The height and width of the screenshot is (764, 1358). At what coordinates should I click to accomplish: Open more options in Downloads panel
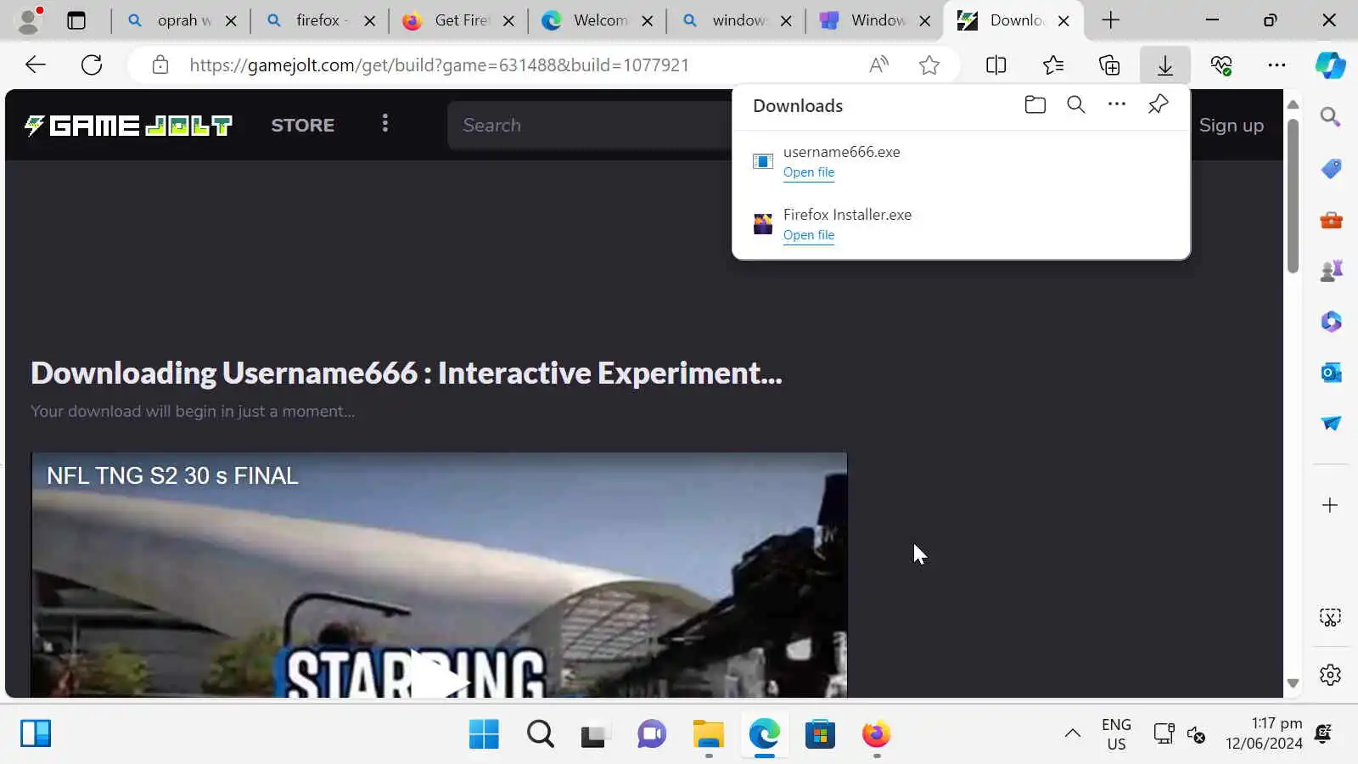tap(1117, 104)
